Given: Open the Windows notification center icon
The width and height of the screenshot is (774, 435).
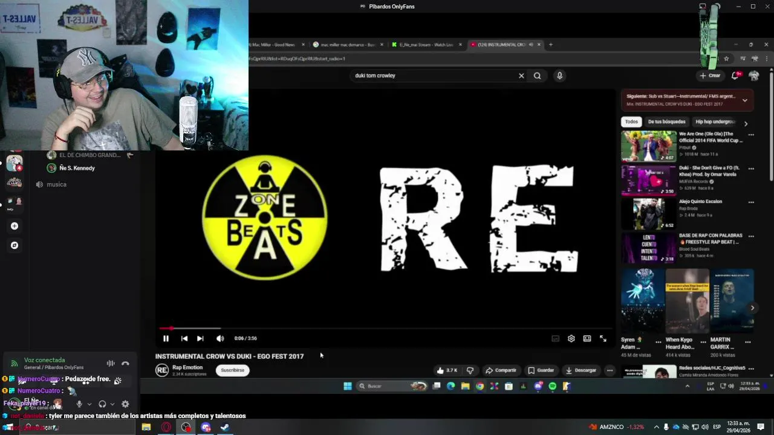Looking at the screenshot, I should point(761,427).
